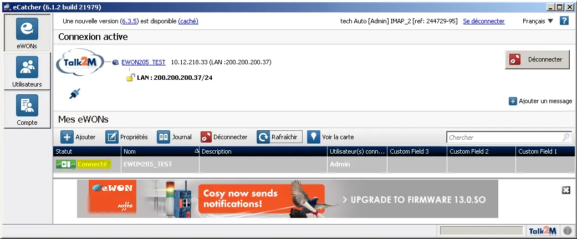Click the globe icon beside EWON205_TEST link
Image resolution: width=577 pixels, height=239 pixels.
tap(115, 63)
